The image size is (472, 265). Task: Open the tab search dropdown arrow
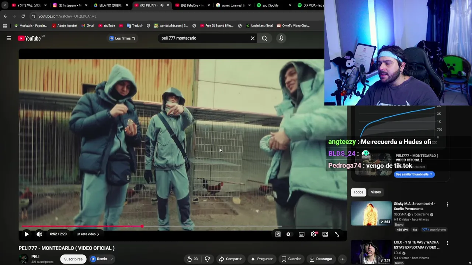tap(4, 5)
